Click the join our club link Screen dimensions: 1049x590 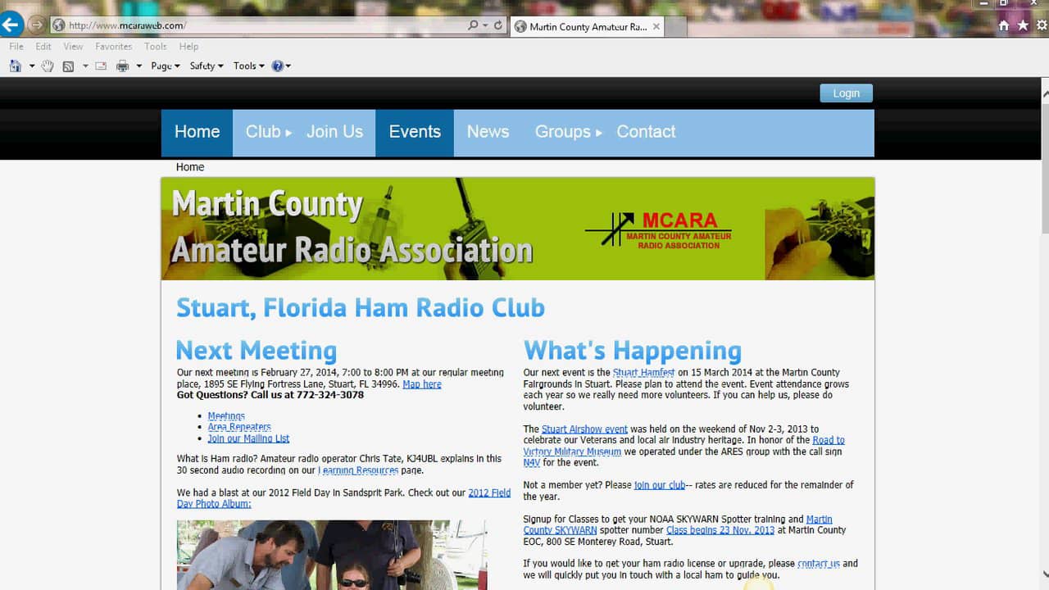pos(660,485)
